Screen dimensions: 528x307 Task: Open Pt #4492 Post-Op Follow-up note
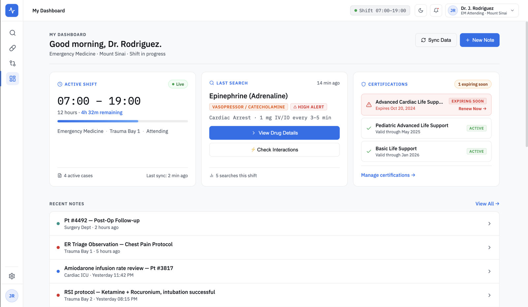point(274,224)
